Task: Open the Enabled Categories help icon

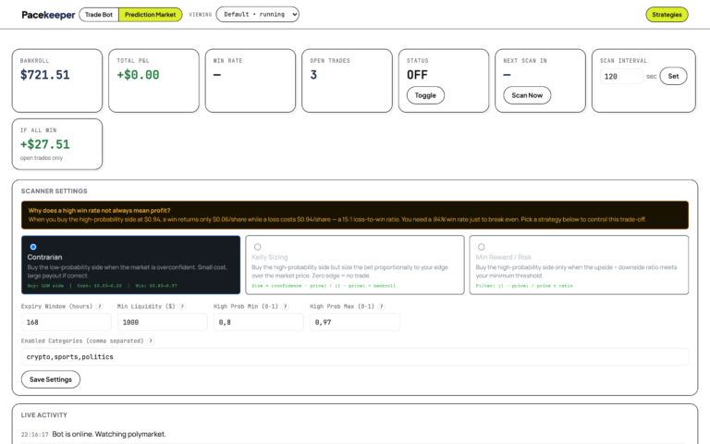Action: tap(151, 341)
